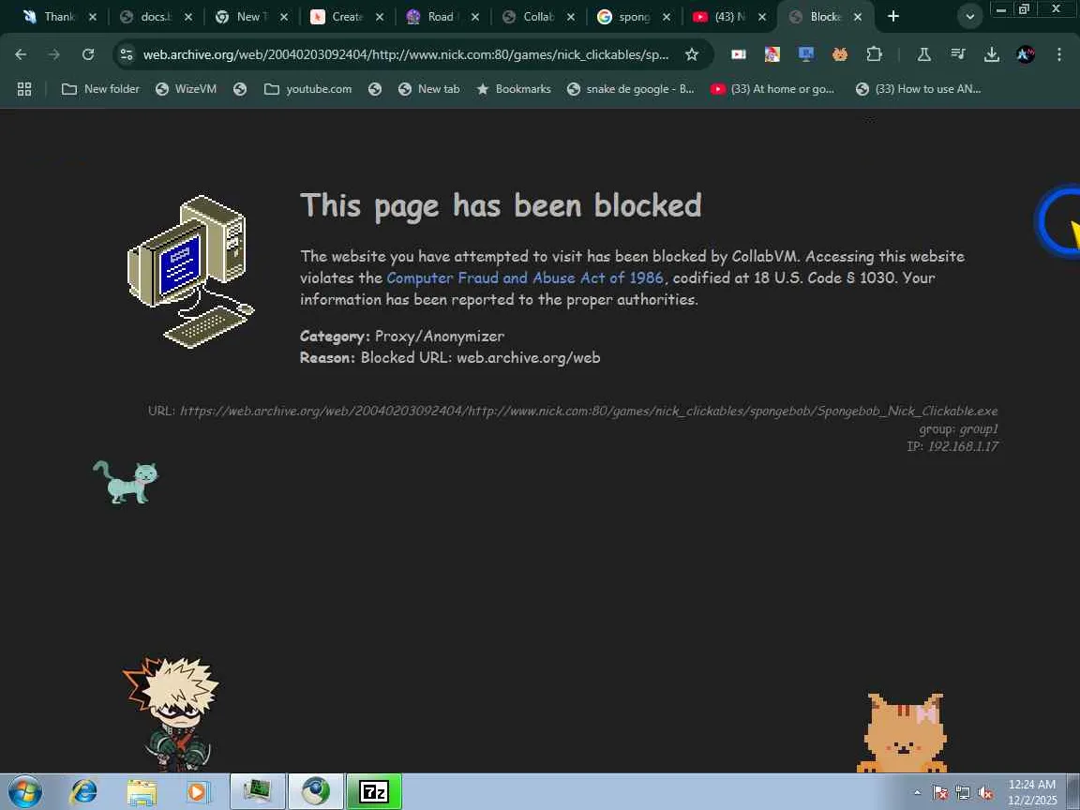
Task: Open the 7-Zip taskbar icon
Action: click(x=374, y=791)
